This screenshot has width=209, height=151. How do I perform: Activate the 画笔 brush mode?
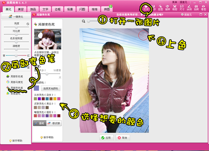(x=40, y=123)
